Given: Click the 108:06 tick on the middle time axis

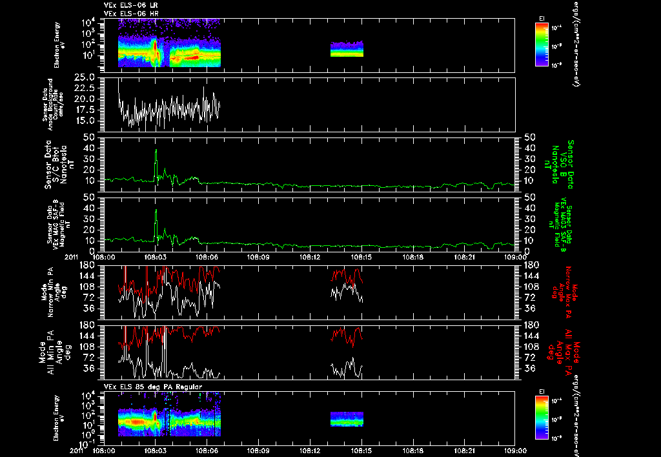Looking at the screenshot, I should [207, 257].
